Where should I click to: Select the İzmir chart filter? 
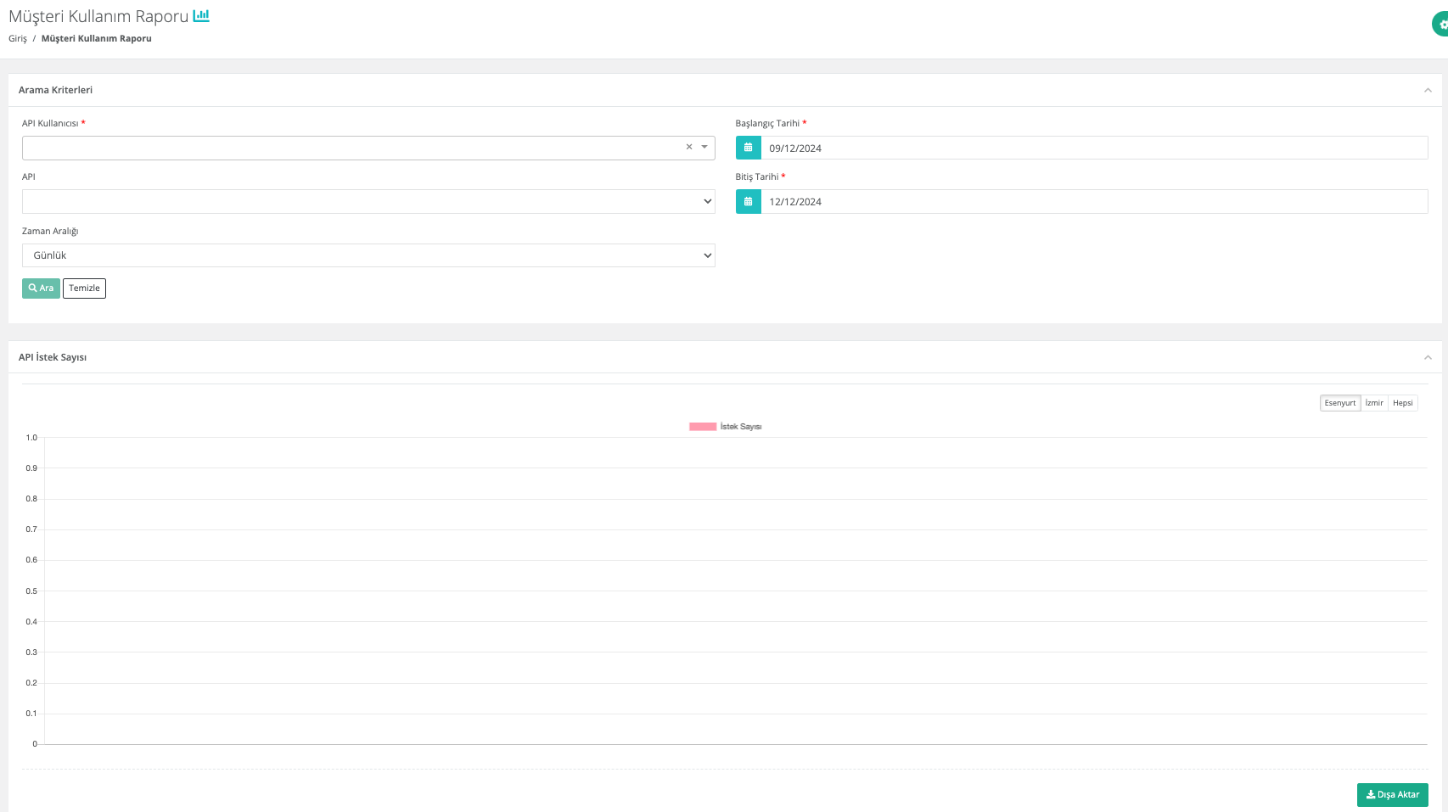tap(1374, 403)
